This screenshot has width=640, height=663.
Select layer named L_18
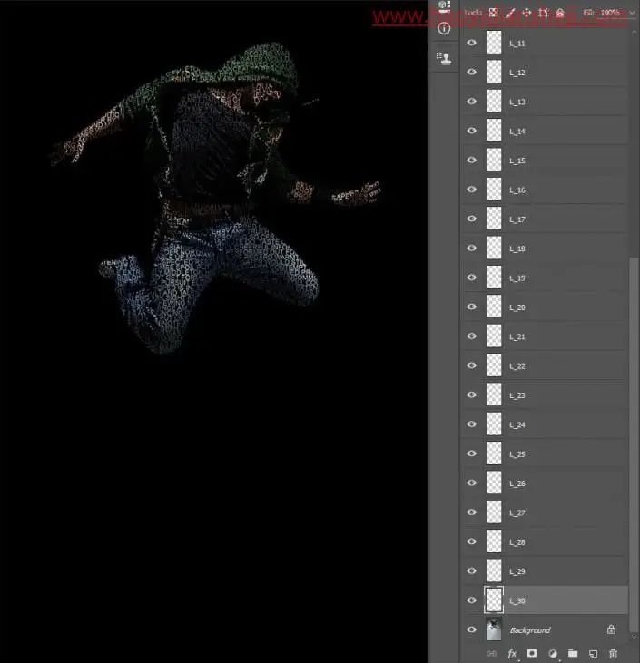coord(517,249)
